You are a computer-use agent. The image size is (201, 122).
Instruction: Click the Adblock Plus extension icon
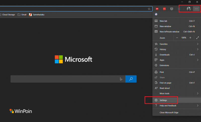pyautogui.click(x=157, y=9)
